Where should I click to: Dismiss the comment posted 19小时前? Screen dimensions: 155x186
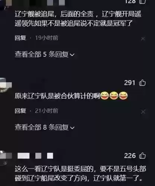(143, 39)
